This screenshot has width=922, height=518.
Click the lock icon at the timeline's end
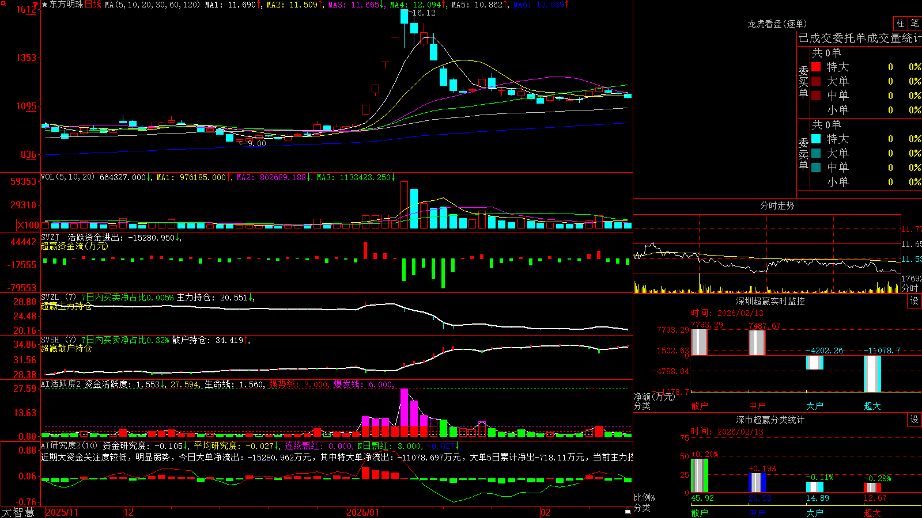(x=628, y=511)
